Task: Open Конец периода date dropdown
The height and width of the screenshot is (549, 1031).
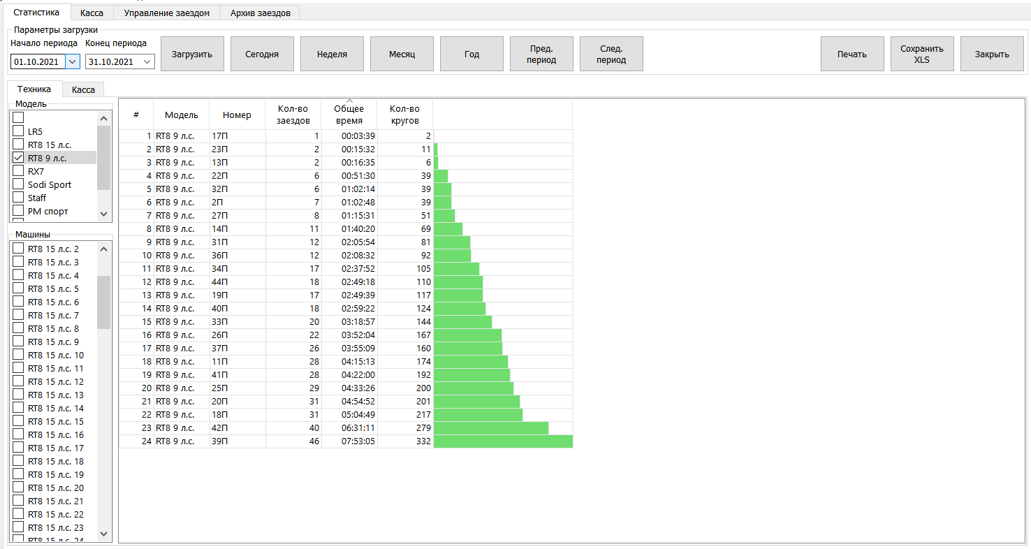Action: pos(147,61)
